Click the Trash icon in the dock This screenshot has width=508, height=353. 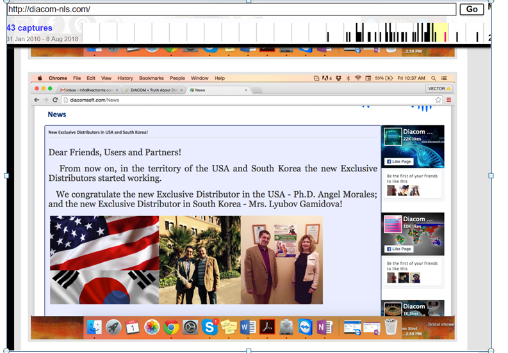(x=391, y=328)
